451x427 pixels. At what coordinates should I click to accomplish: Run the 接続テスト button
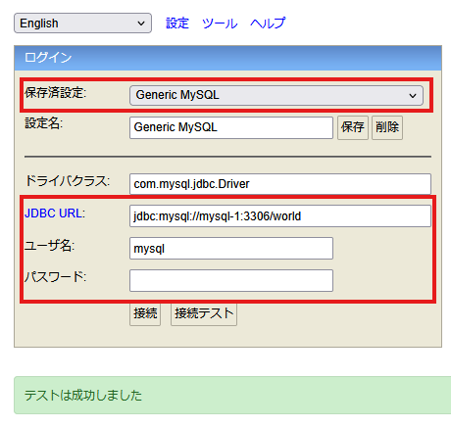tap(204, 313)
